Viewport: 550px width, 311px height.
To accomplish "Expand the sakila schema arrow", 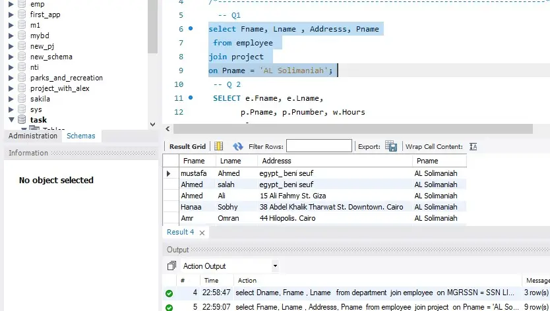I will [x=11, y=99].
